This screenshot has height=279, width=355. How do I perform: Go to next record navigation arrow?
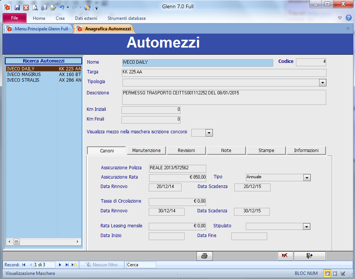60,265
